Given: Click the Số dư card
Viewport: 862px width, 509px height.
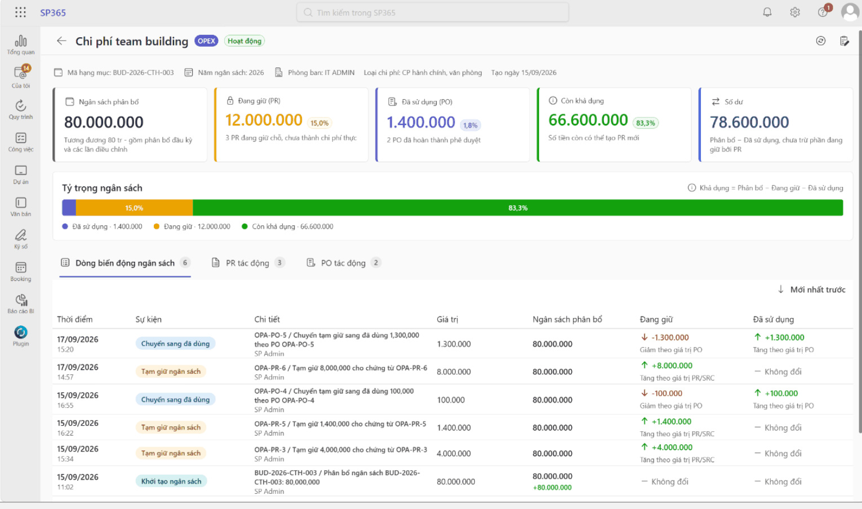Looking at the screenshot, I should 776,125.
